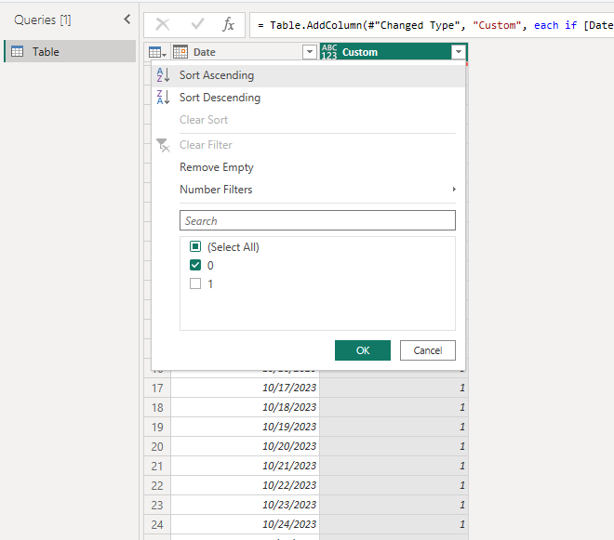Select the 10/23/2023 date cell
614x540 pixels.
click(x=245, y=505)
